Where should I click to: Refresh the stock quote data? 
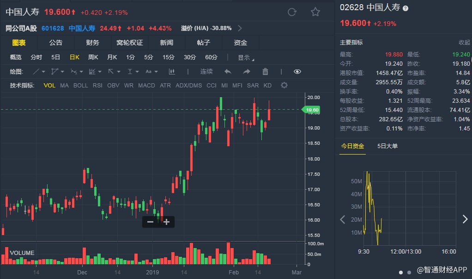(x=292, y=12)
